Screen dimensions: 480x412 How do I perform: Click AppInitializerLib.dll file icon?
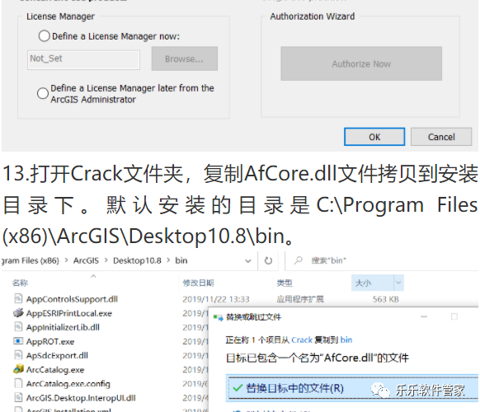coord(18,326)
